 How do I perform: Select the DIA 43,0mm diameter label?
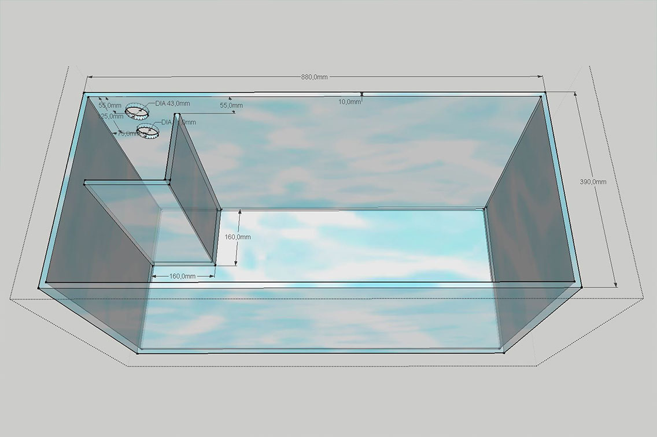point(172,103)
